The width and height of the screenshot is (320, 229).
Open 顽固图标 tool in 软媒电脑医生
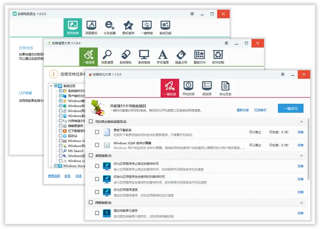pos(91,28)
